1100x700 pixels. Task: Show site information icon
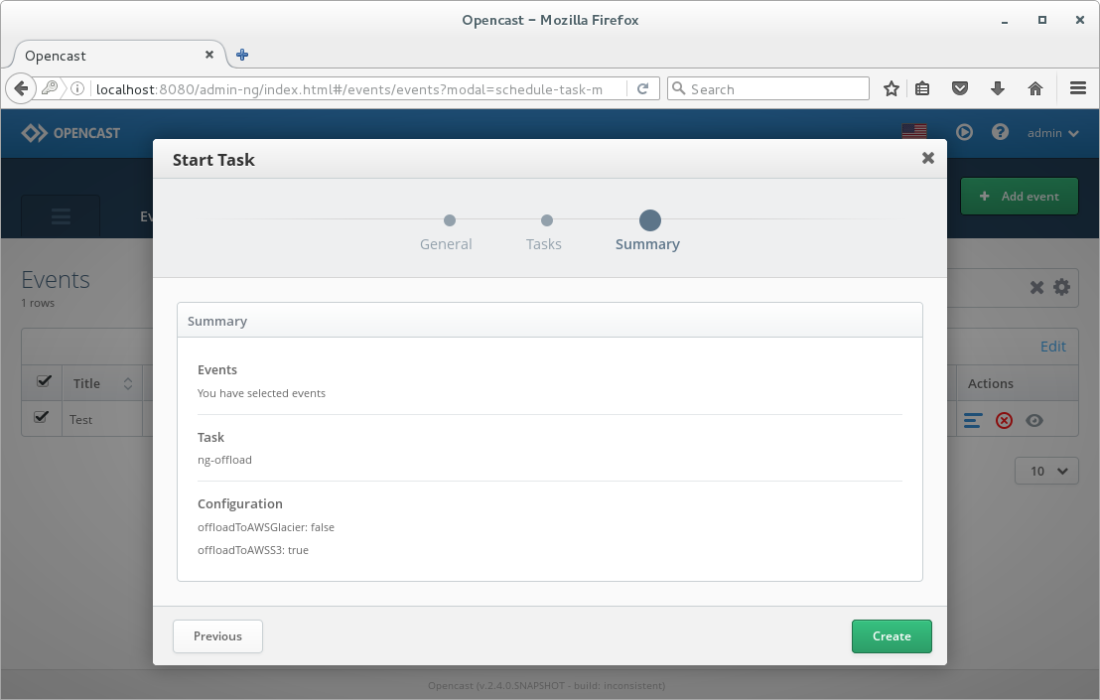pos(77,88)
